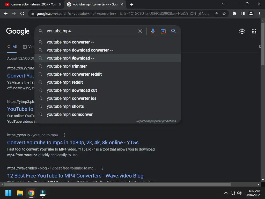Click the magnifier search button
The height and width of the screenshot is (199, 265).
pyautogui.click(x=173, y=31)
